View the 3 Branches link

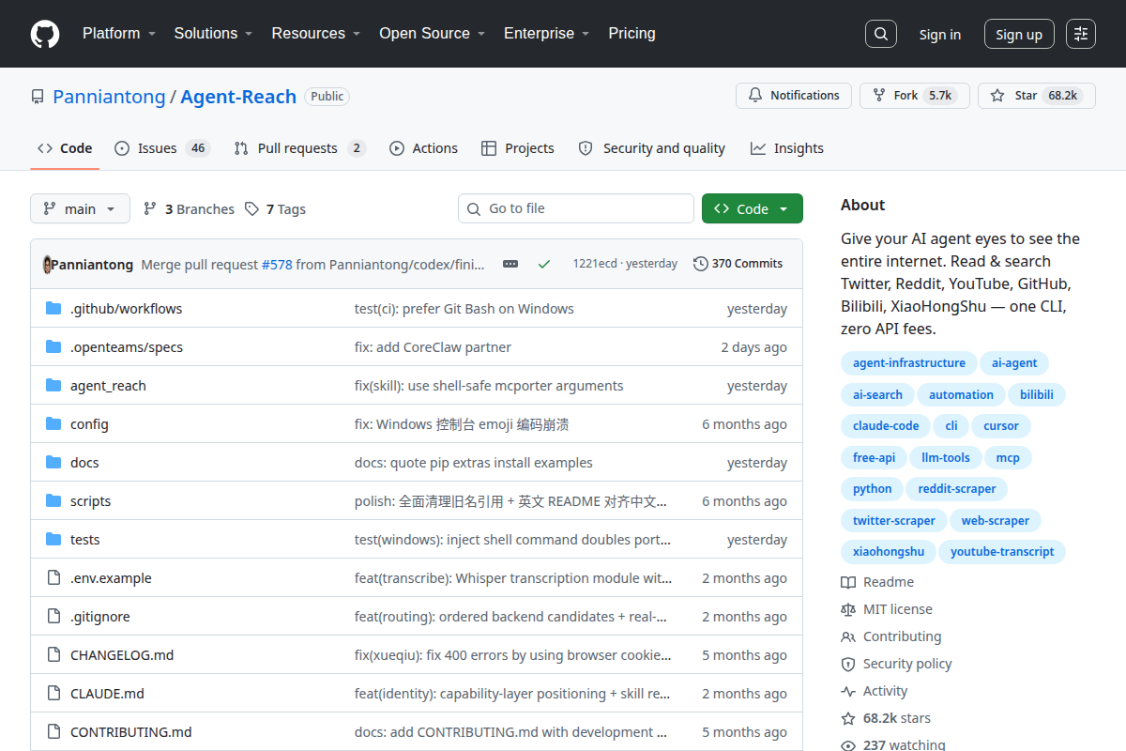pos(189,209)
